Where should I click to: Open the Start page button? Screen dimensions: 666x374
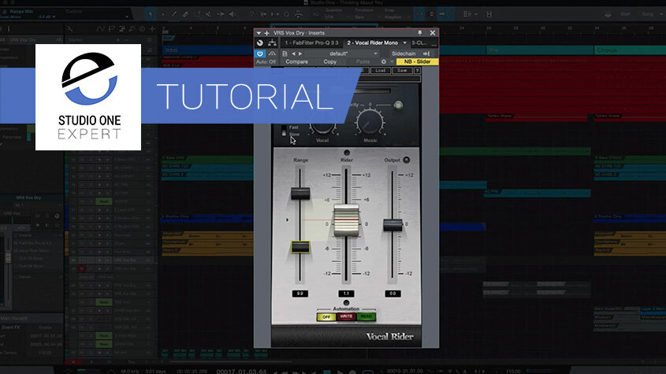coord(626,14)
